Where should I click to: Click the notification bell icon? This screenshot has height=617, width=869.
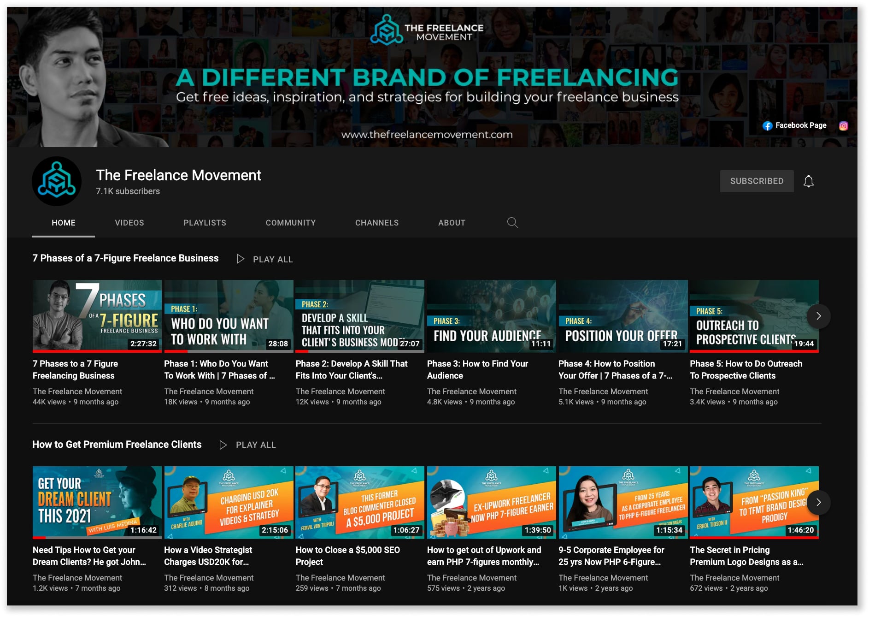point(809,181)
